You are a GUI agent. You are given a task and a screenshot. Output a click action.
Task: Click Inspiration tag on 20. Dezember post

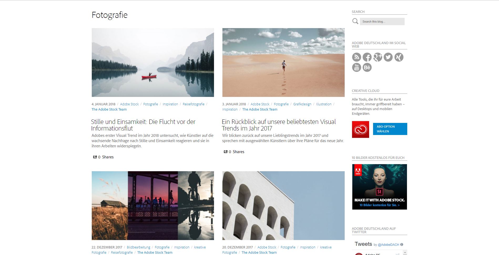[x=308, y=247]
